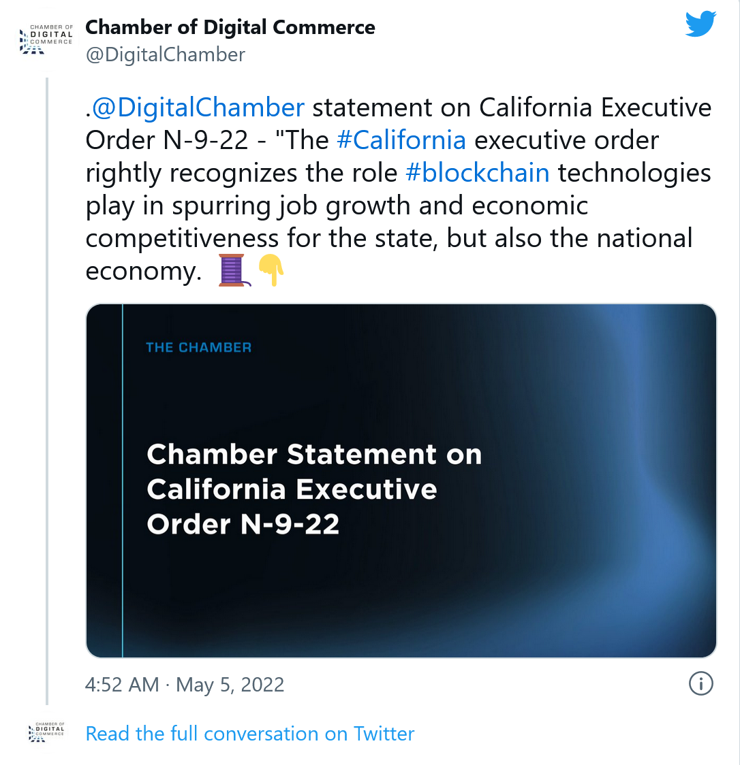The width and height of the screenshot is (740, 765).
Task: Click the pointing down hand emoji
Action: pos(271,270)
